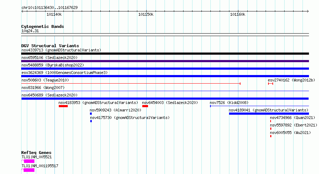Select the nsv4175730 small blue square
The image size is (319, 174).
tap(91, 121)
